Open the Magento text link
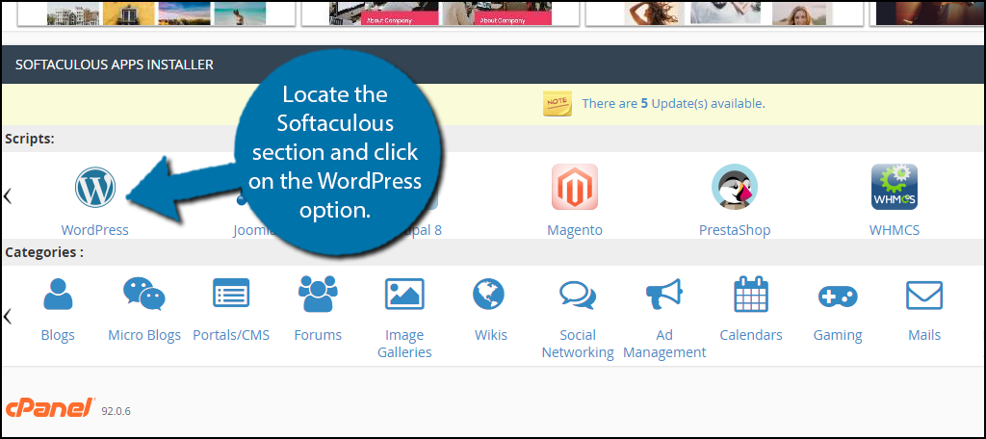Screen dimensions: 986x439 pos(575,230)
